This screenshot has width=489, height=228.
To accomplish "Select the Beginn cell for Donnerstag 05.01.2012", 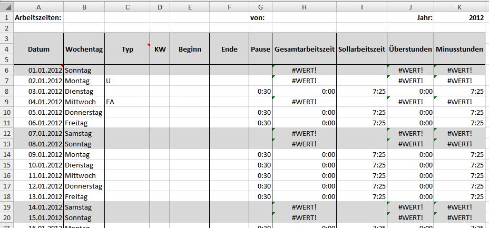I will click(x=190, y=113).
